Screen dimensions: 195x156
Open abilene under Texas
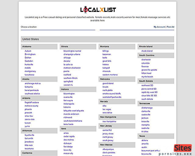tap(145, 140)
